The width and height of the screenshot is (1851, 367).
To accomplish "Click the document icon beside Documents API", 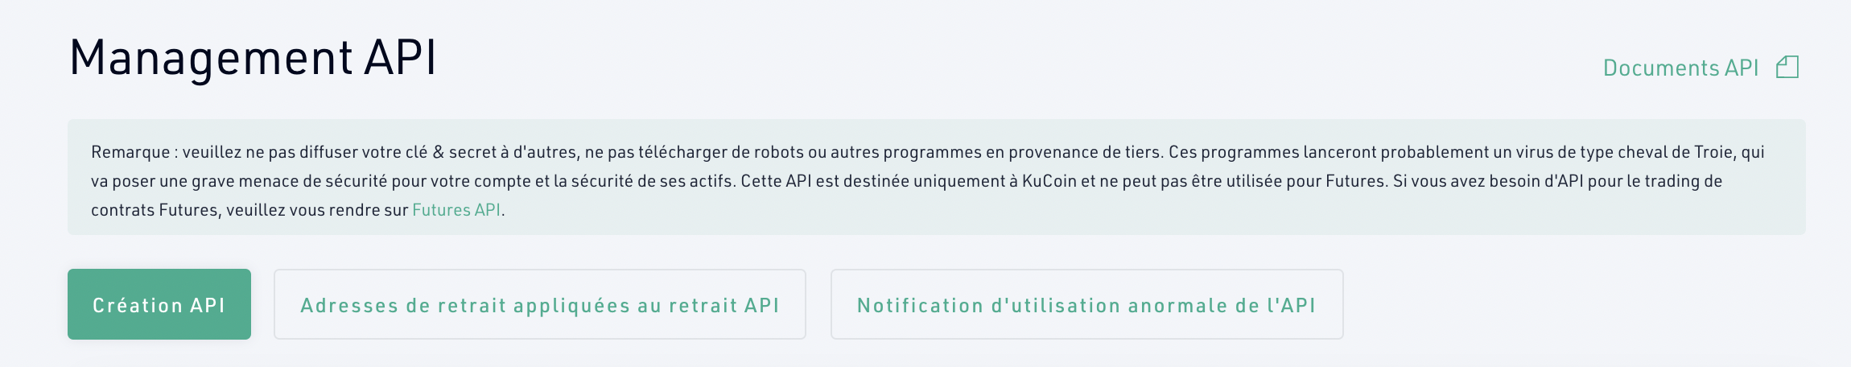I will pos(1787,67).
